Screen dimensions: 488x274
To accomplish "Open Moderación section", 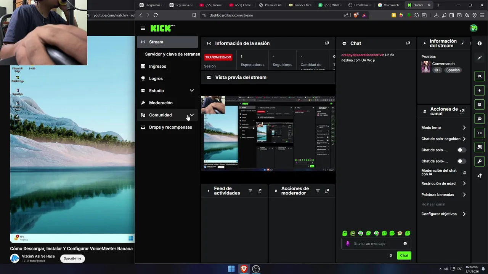I will (x=167, y=103).
